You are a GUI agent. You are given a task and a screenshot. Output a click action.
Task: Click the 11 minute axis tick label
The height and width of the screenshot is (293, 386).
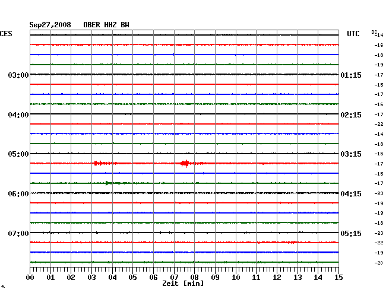256,277
